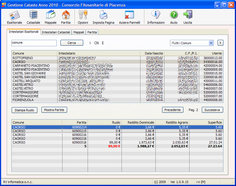Click the Mostra Partite button

(54, 110)
